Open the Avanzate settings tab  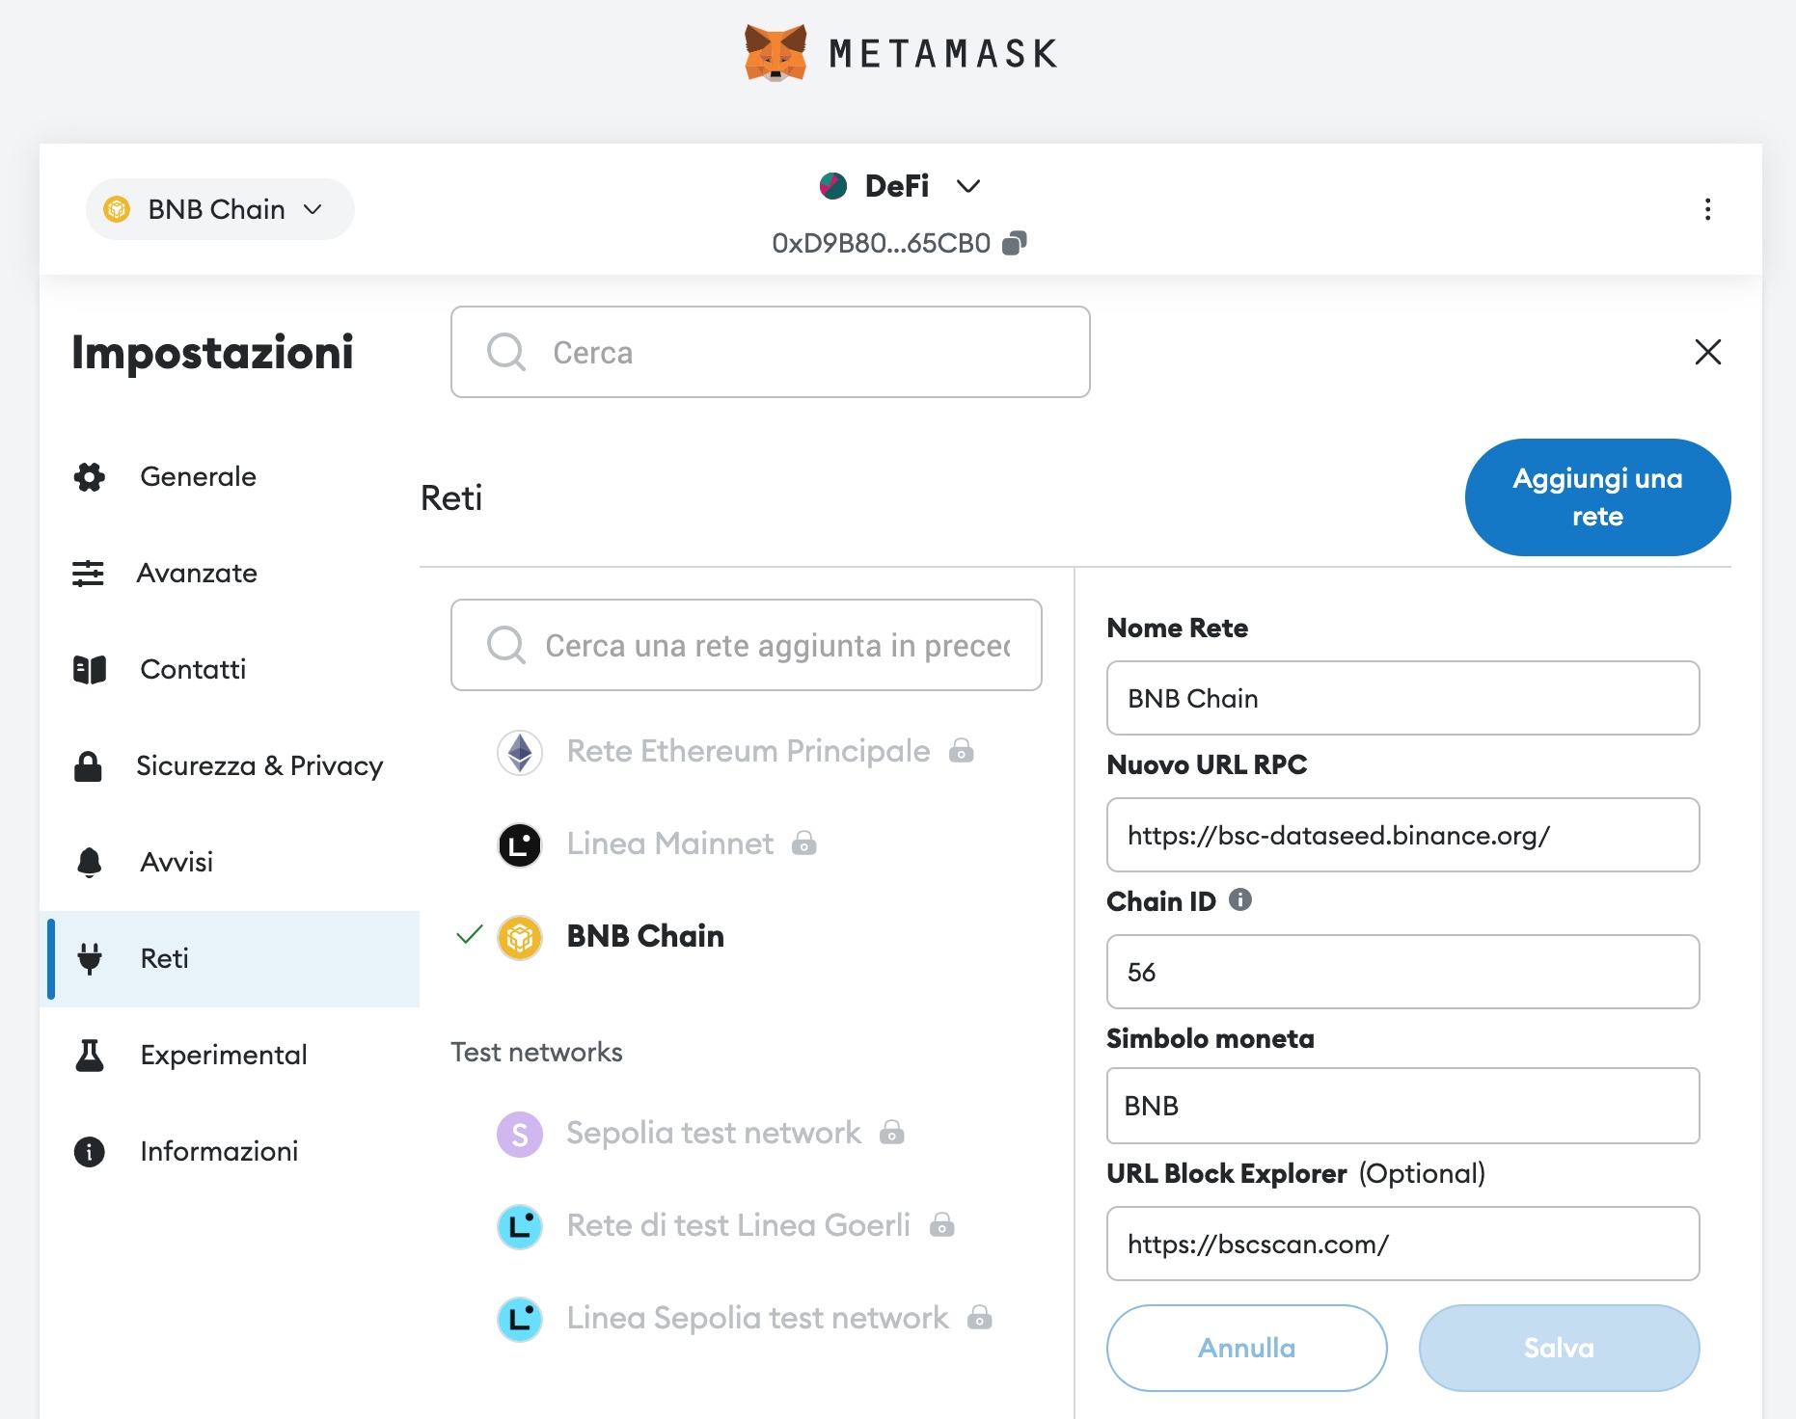click(230, 573)
